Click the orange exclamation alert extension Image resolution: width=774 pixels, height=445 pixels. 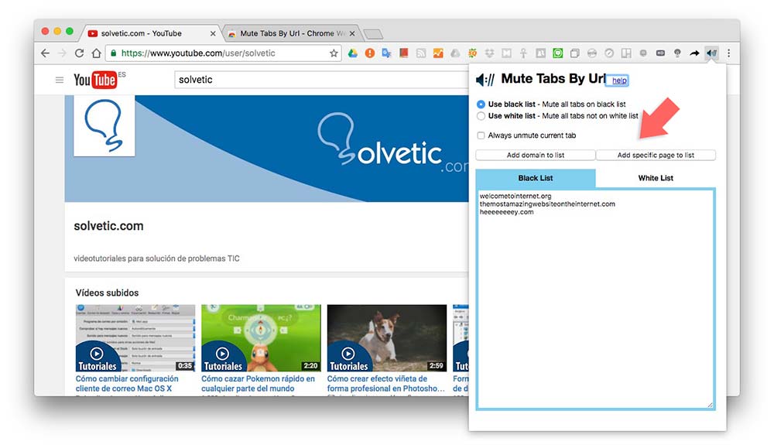click(370, 53)
